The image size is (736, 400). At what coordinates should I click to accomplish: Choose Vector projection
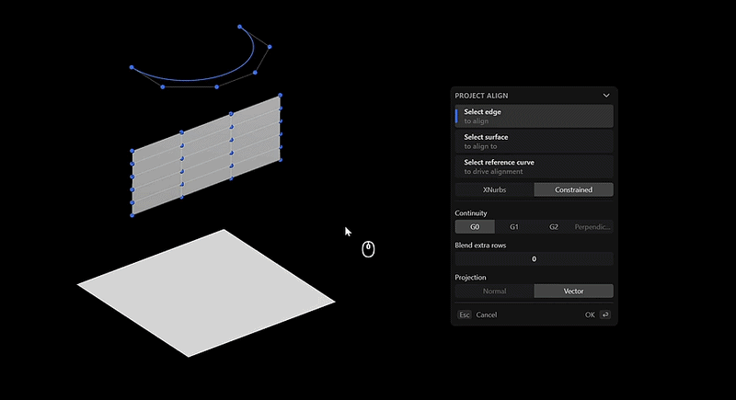573,291
